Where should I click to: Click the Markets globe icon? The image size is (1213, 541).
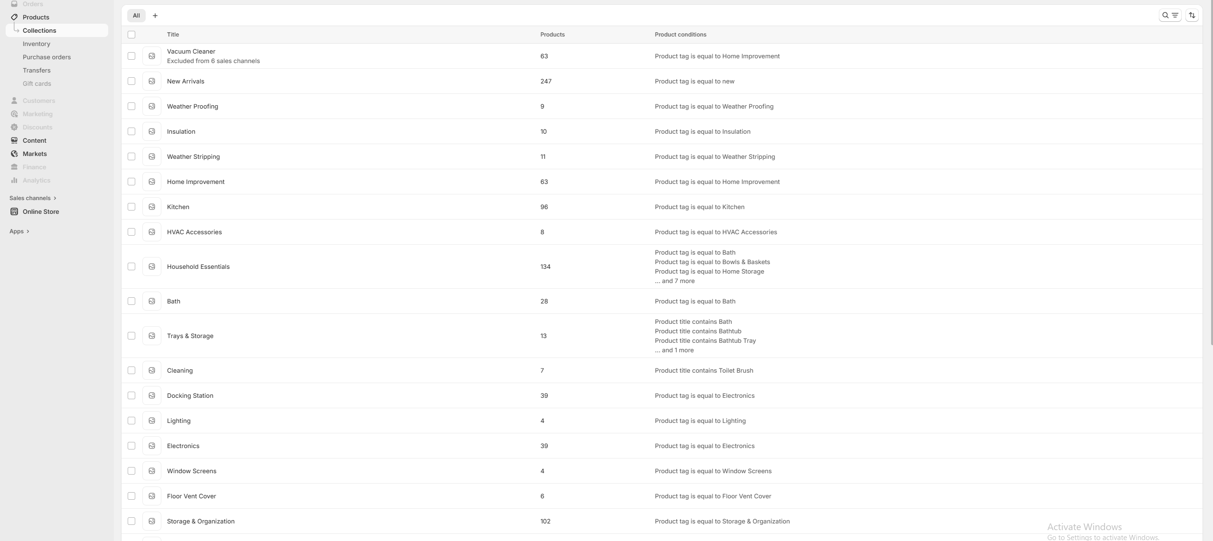[14, 154]
